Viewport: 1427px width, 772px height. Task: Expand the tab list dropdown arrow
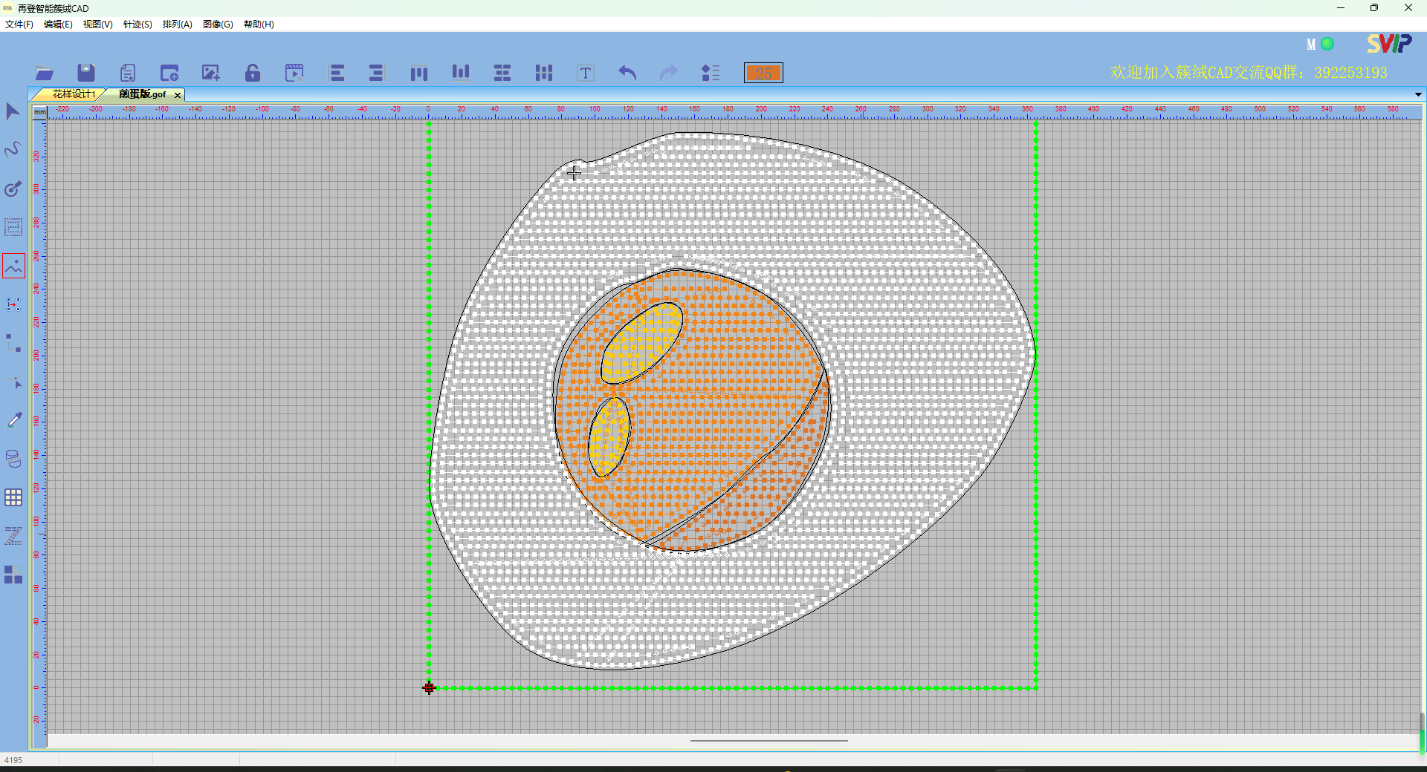point(1418,94)
